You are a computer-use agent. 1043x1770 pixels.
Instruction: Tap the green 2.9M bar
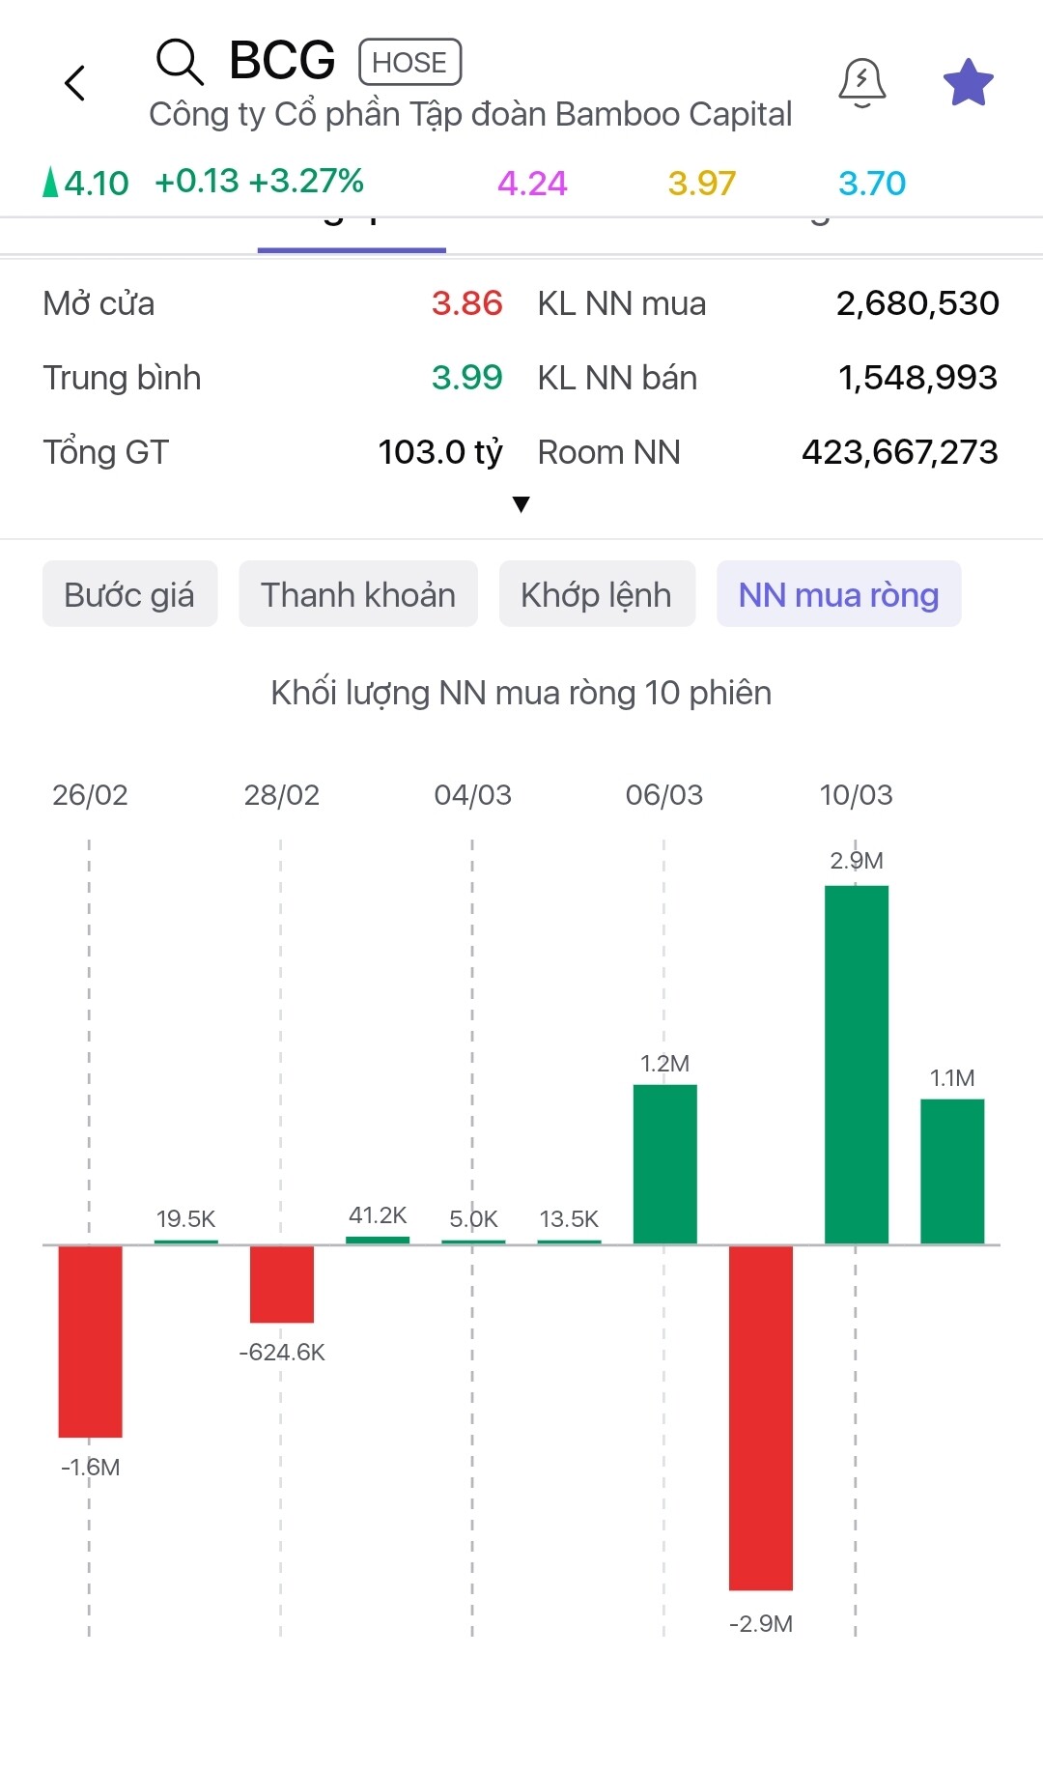pyautogui.click(x=857, y=1064)
